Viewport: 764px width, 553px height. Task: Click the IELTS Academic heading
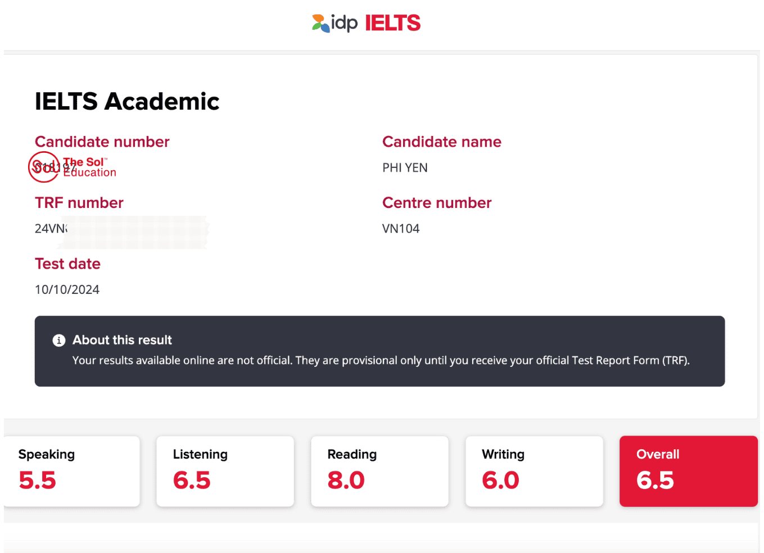tap(127, 102)
